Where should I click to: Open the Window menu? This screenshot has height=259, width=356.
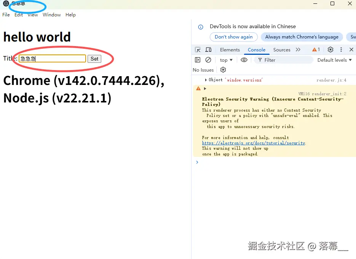coord(51,15)
